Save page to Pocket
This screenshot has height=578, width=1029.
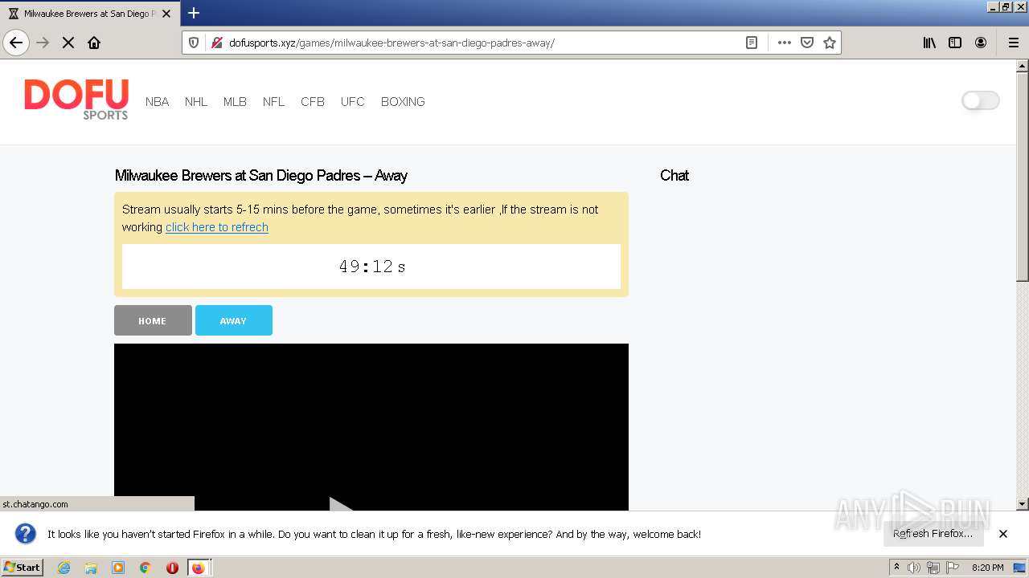(807, 43)
